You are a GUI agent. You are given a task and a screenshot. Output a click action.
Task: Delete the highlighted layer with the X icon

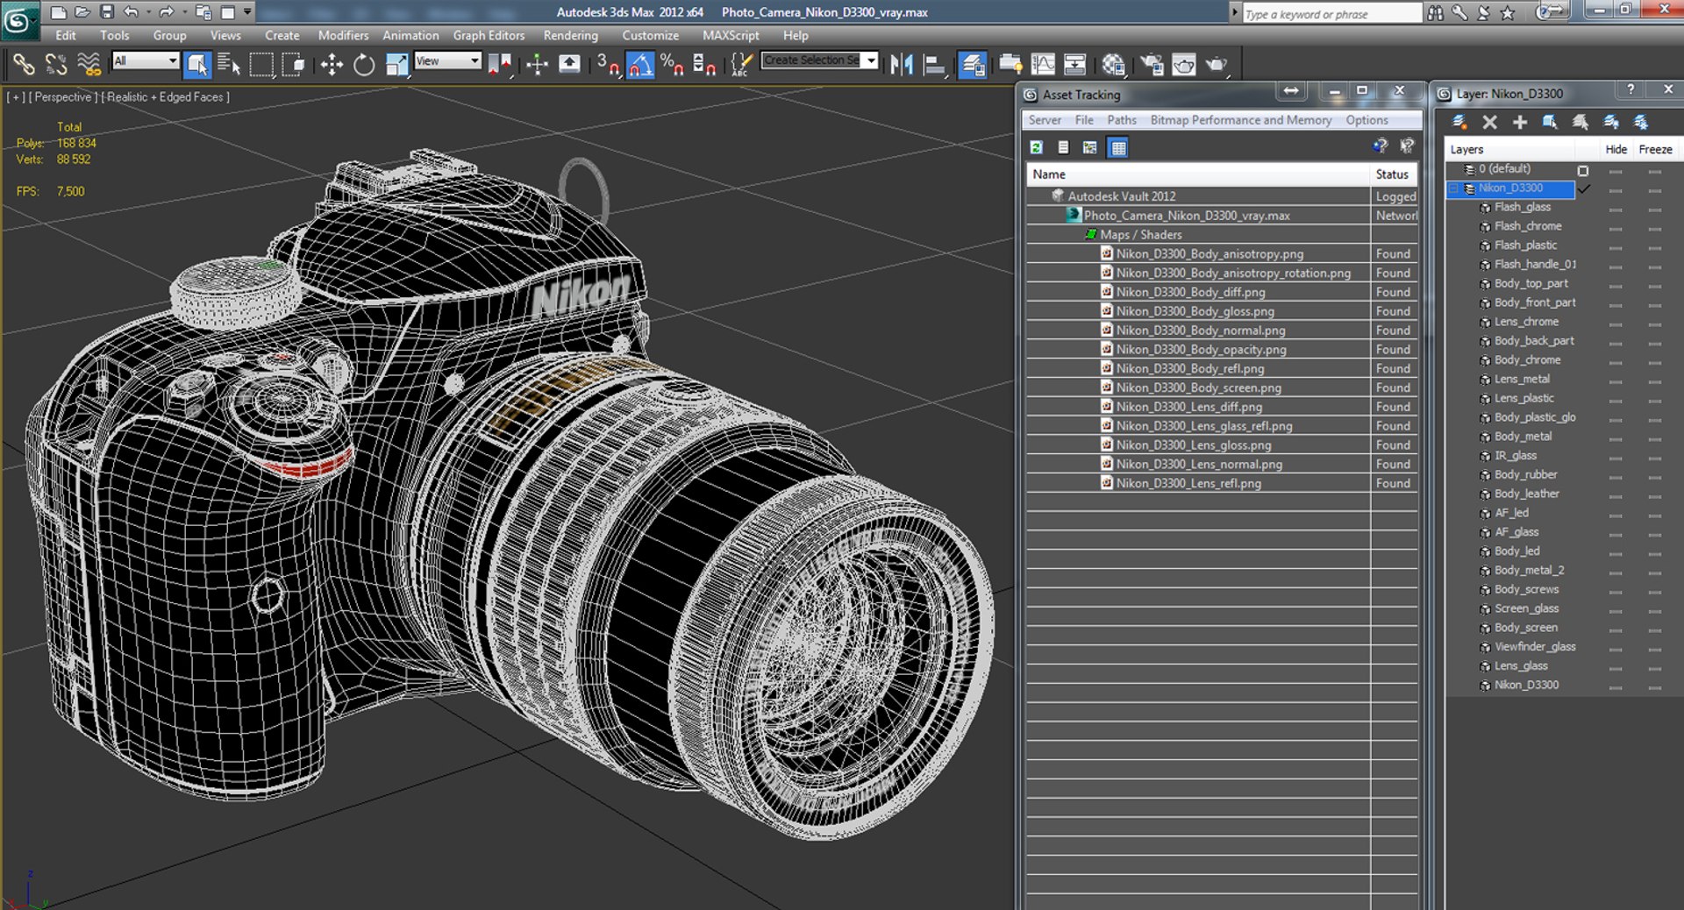tap(1489, 122)
